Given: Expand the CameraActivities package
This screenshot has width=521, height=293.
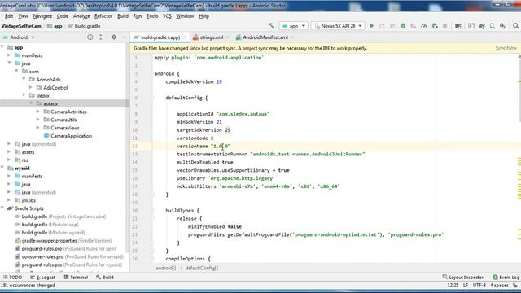Looking at the screenshot, I should (x=38, y=112).
